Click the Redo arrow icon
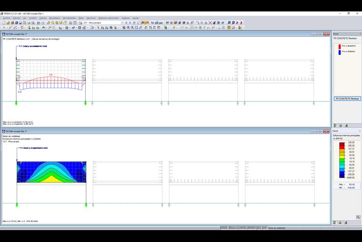Viewport: 362px width, 242px height. click(x=43, y=23)
